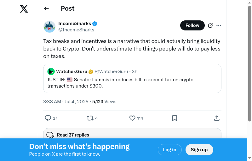
Task: Click the Watcher.Guru avatar icon
Action: [51, 72]
